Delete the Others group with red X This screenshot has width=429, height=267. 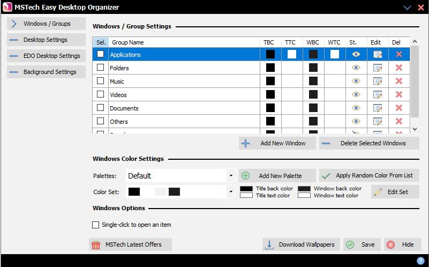(x=399, y=121)
